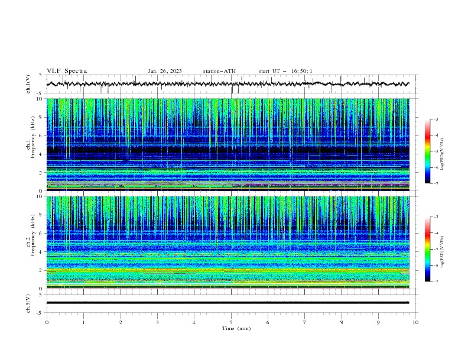This screenshot has height=362, width=468.
Task: Click time axis tick label "9"
Action: point(378,322)
